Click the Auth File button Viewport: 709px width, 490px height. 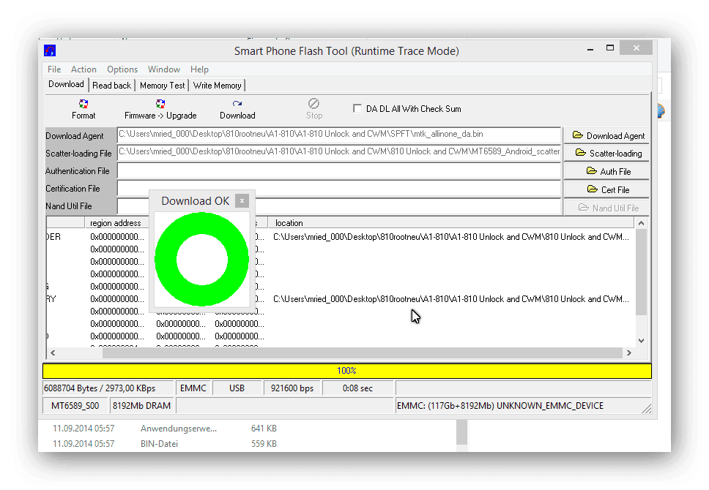[606, 171]
